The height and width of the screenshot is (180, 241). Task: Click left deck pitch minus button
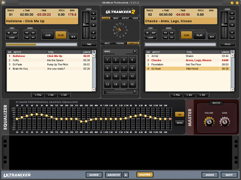[x=93, y=37]
